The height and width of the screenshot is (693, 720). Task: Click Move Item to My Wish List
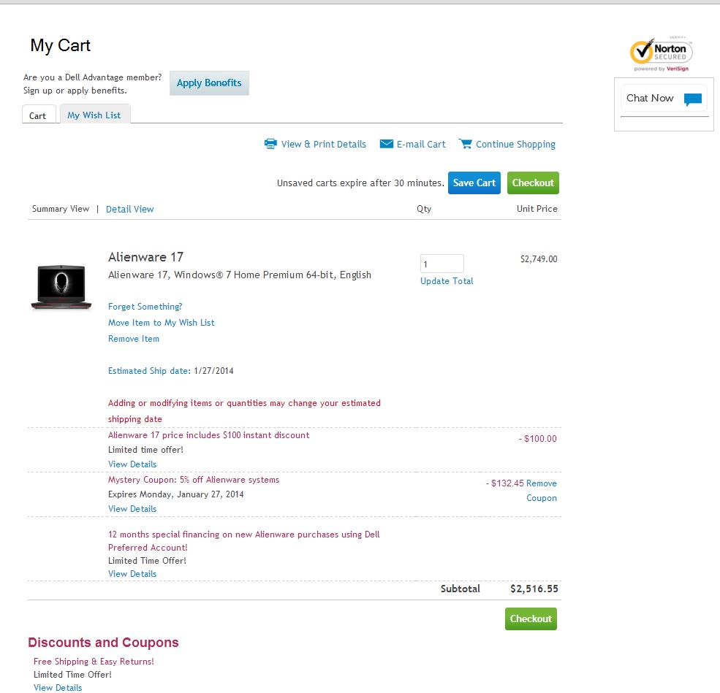pyautogui.click(x=162, y=323)
